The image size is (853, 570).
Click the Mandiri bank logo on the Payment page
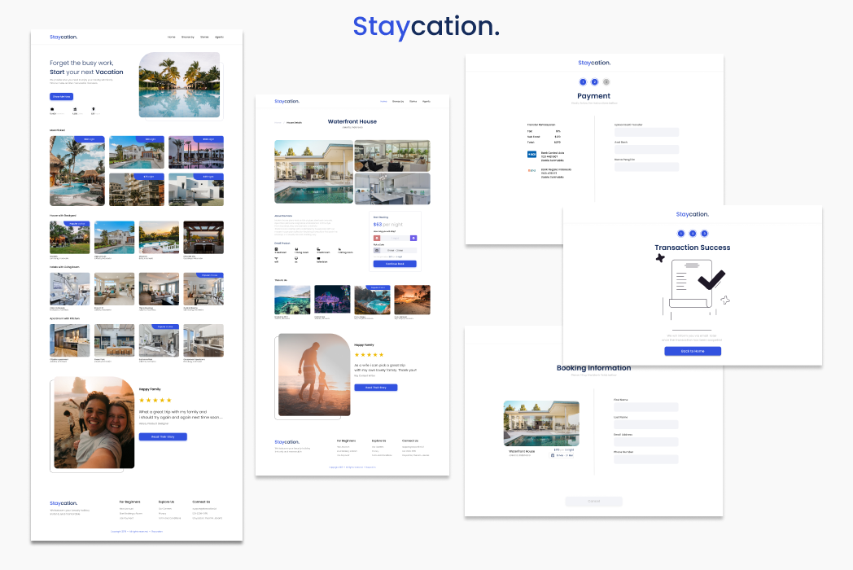[x=532, y=170]
